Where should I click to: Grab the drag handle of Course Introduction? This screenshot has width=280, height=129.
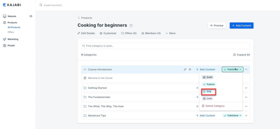(x=85, y=69)
